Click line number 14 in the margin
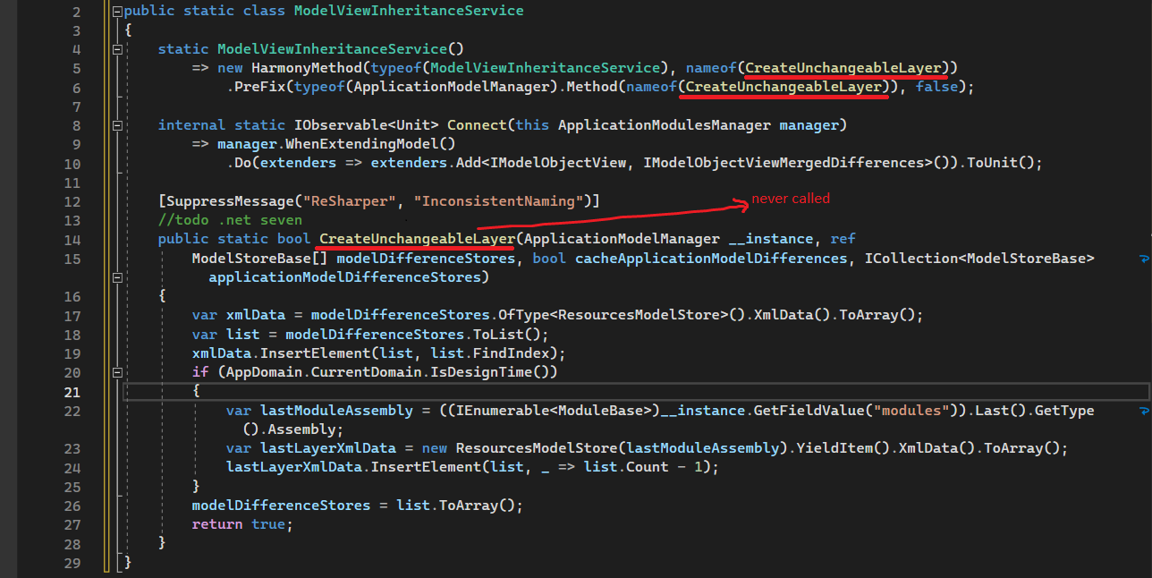Image resolution: width=1152 pixels, height=578 pixels. point(73,238)
